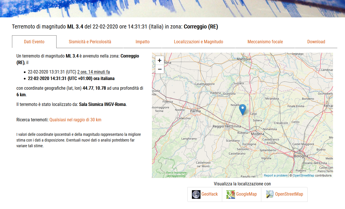Click the Guastalla label on the map

click(x=229, y=94)
